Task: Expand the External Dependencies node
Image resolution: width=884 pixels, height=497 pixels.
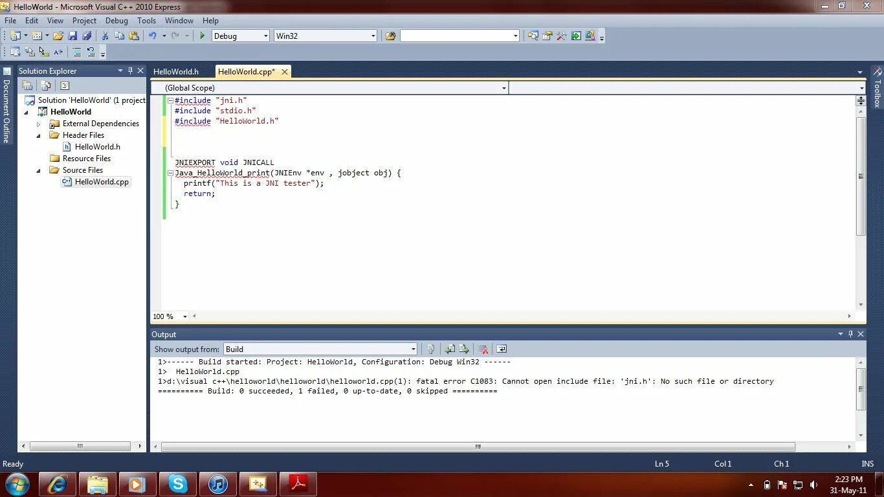Action: pyautogui.click(x=38, y=124)
